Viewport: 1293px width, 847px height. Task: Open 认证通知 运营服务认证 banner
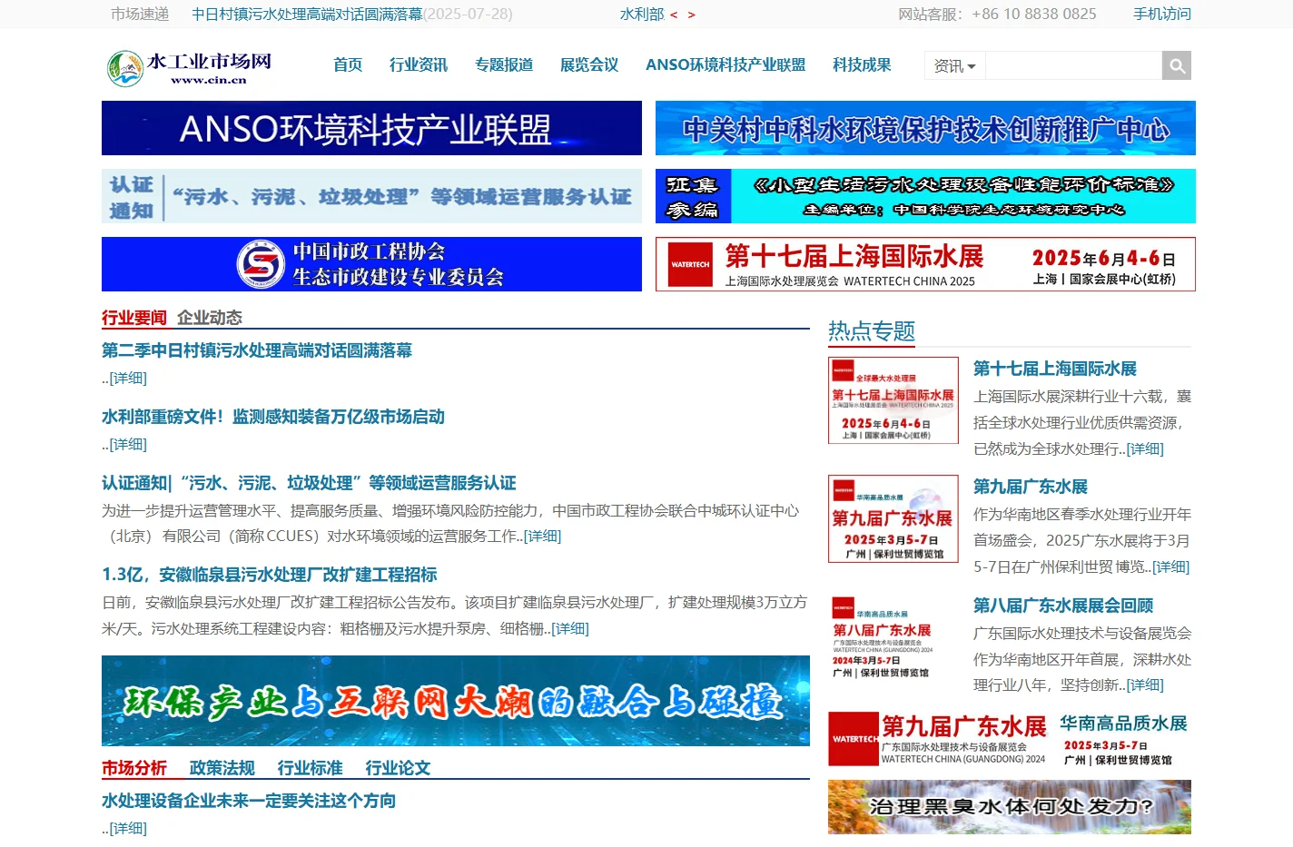[x=371, y=196]
